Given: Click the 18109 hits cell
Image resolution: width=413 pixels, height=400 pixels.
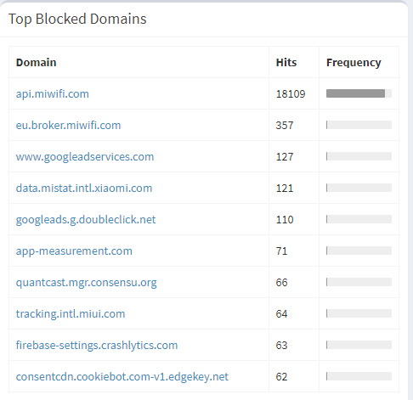Looking at the screenshot, I should [291, 93].
